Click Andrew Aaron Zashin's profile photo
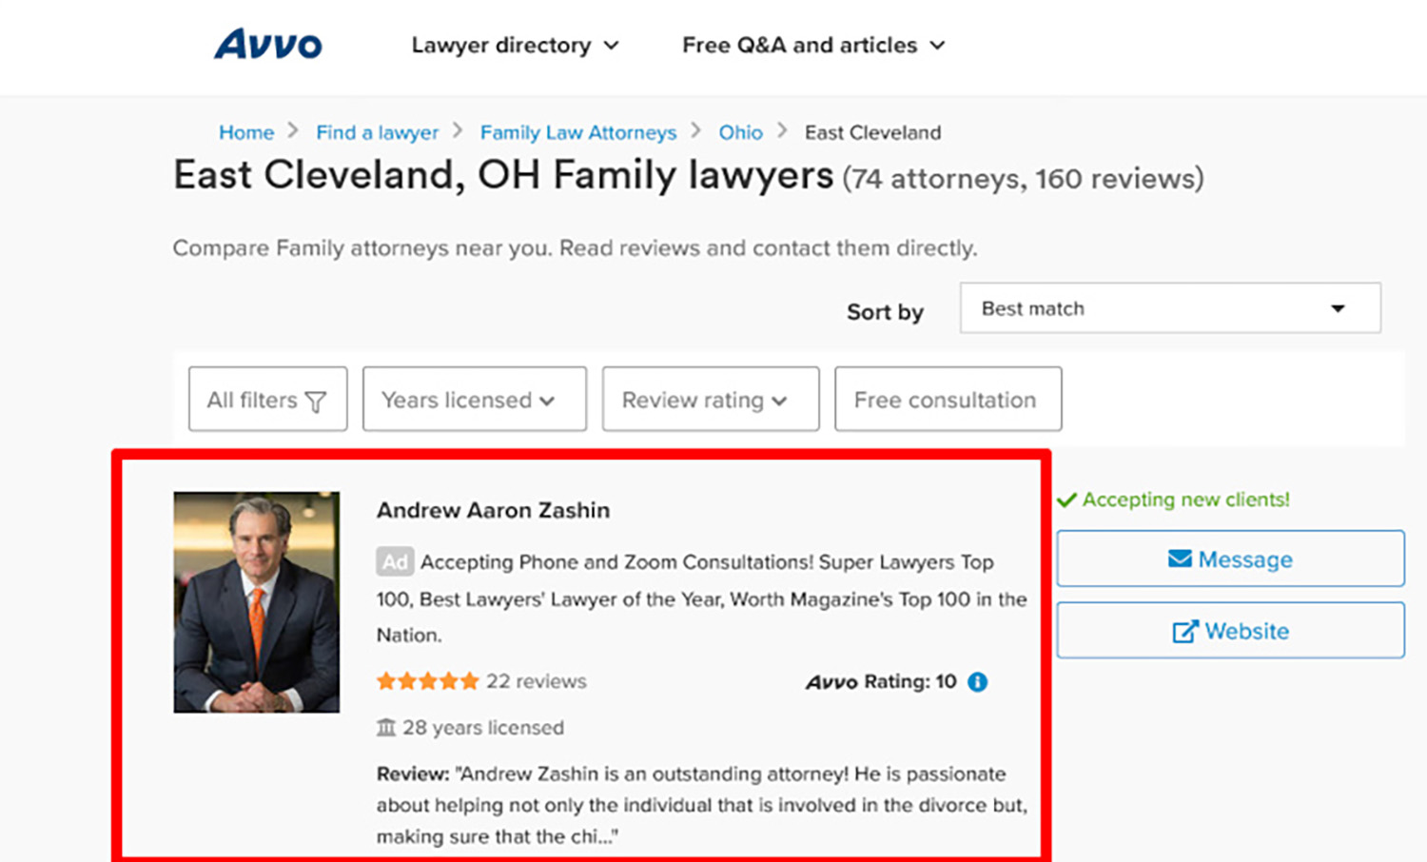The image size is (1427, 862). point(256,601)
